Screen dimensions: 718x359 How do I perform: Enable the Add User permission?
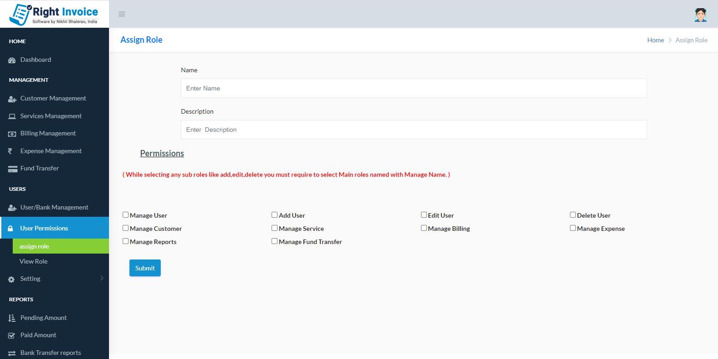[274, 215]
